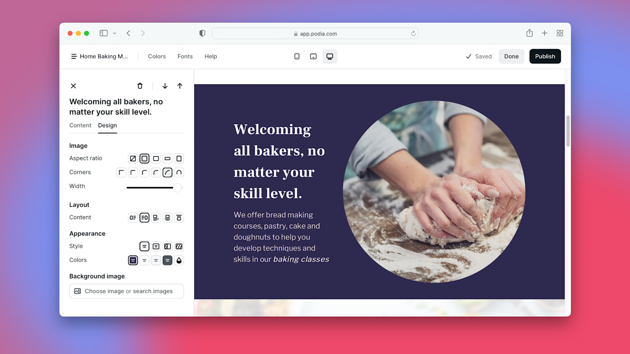Delete this section with the trash icon

click(140, 86)
